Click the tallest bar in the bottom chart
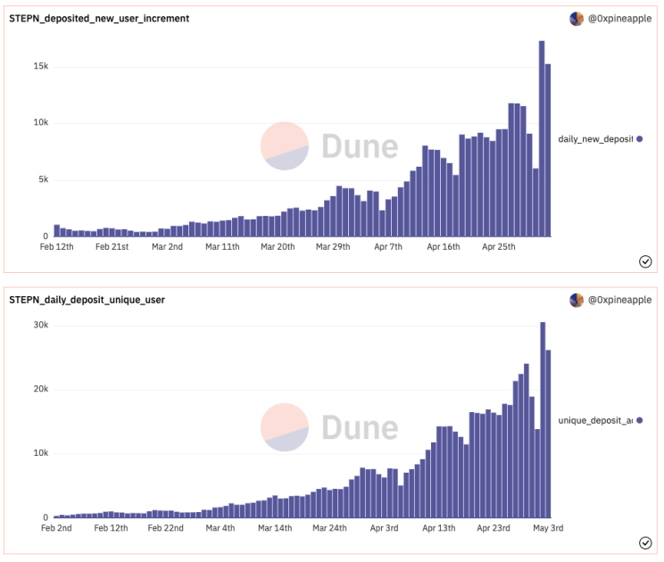Screen dimensions: 664x562 (543, 420)
